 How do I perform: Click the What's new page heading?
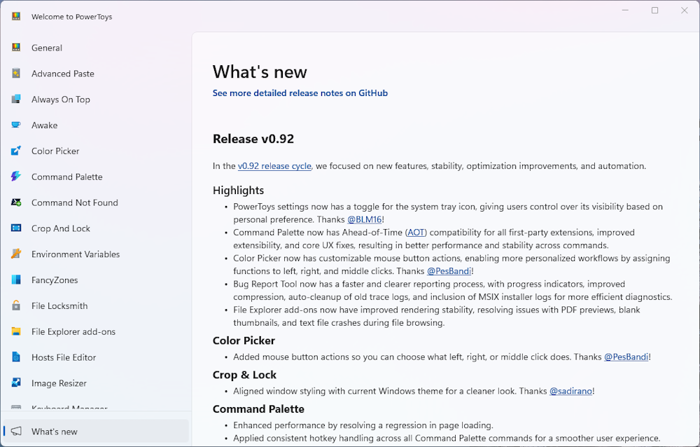(260, 72)
